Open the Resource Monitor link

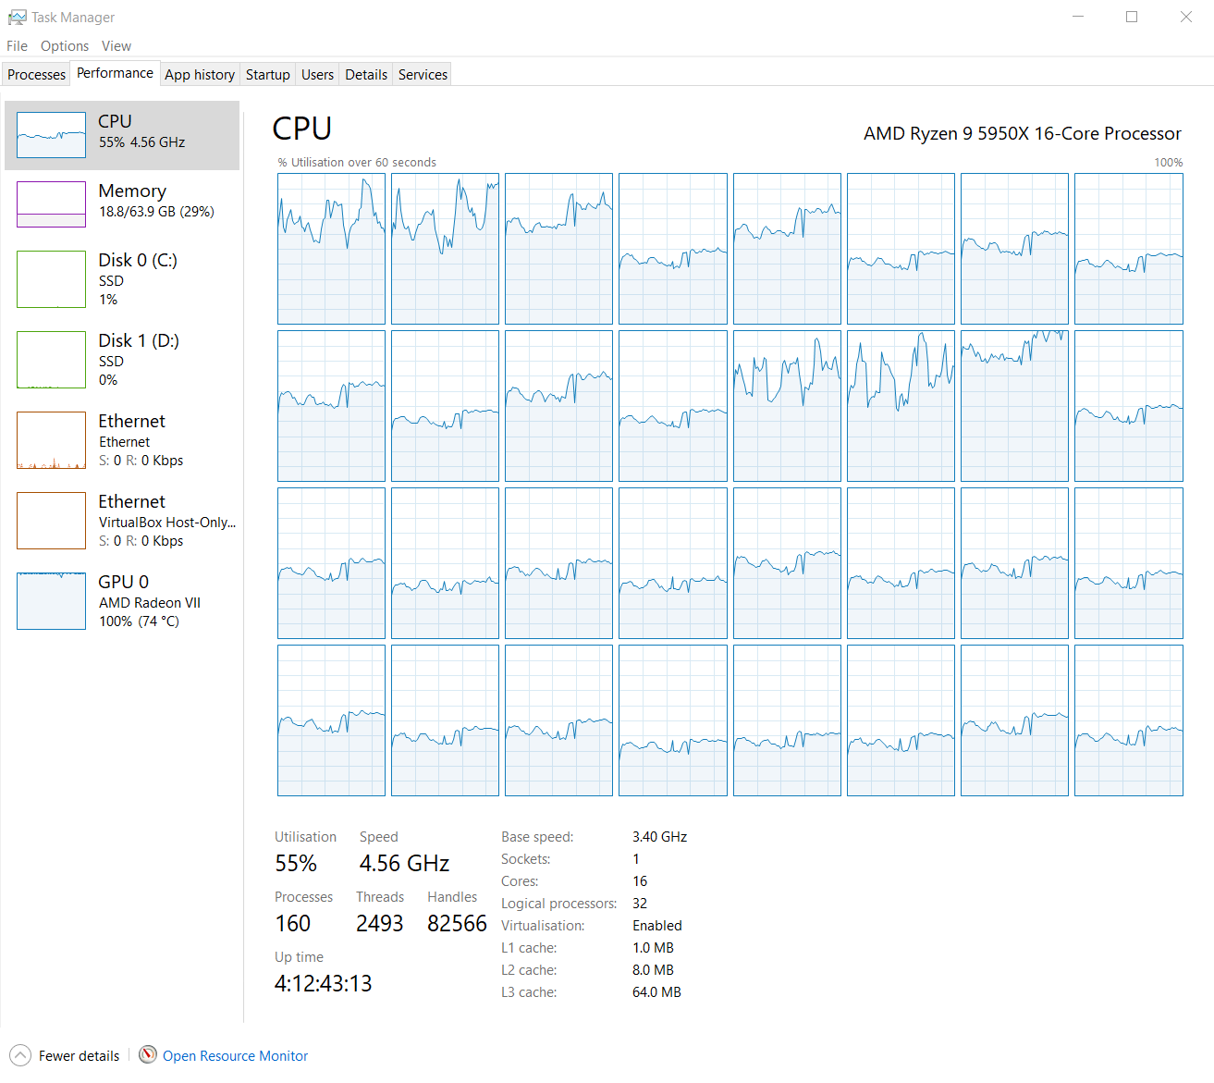[x=235, y=1056]
